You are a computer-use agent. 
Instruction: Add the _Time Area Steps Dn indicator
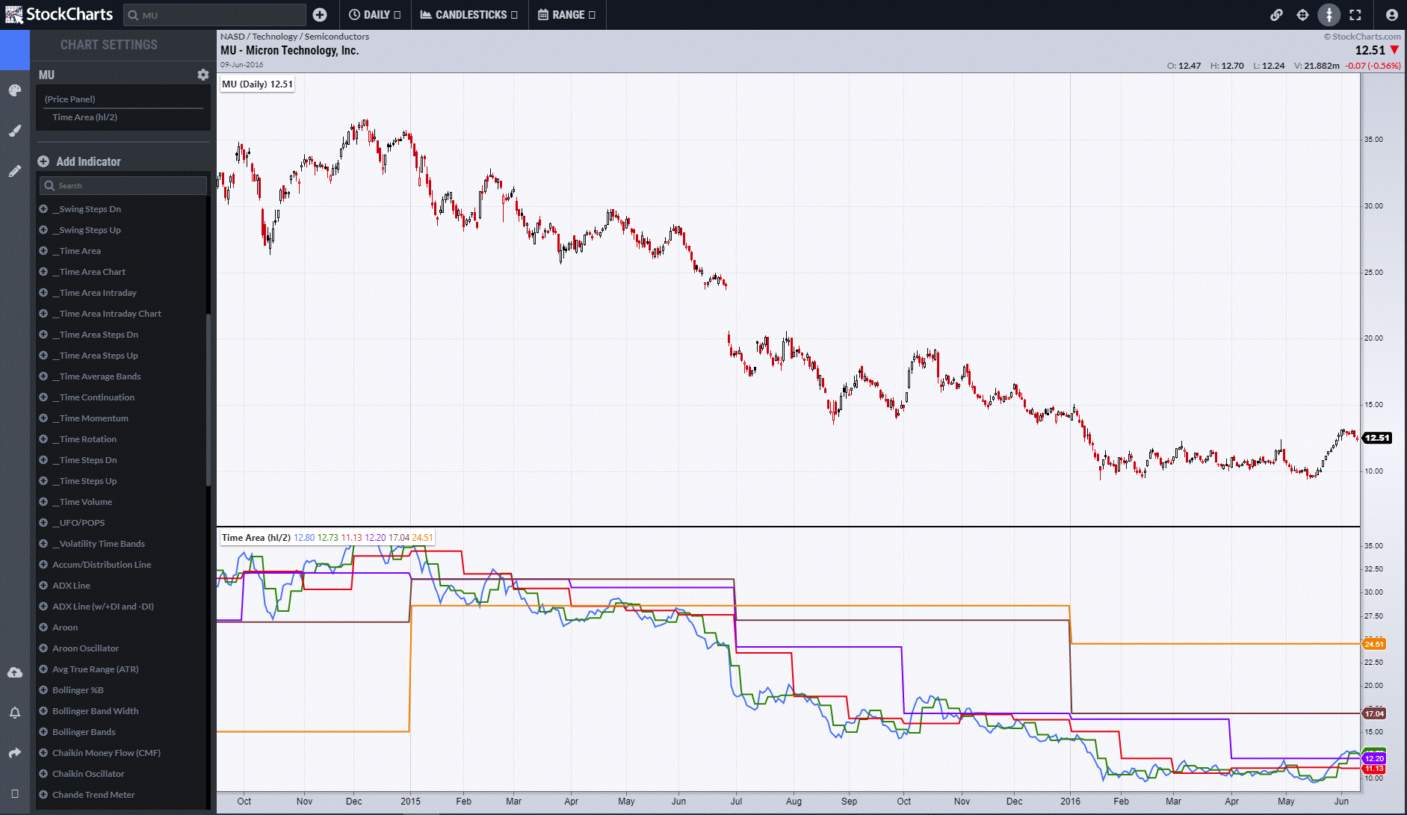tap(43, 335)
